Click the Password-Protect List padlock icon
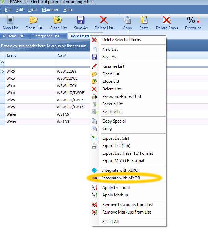Viewport: 208px width, 232px height. [x=94, y=97]
